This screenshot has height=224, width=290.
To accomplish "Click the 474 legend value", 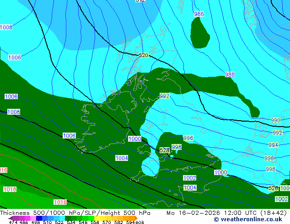I will (x=13, y=222).
